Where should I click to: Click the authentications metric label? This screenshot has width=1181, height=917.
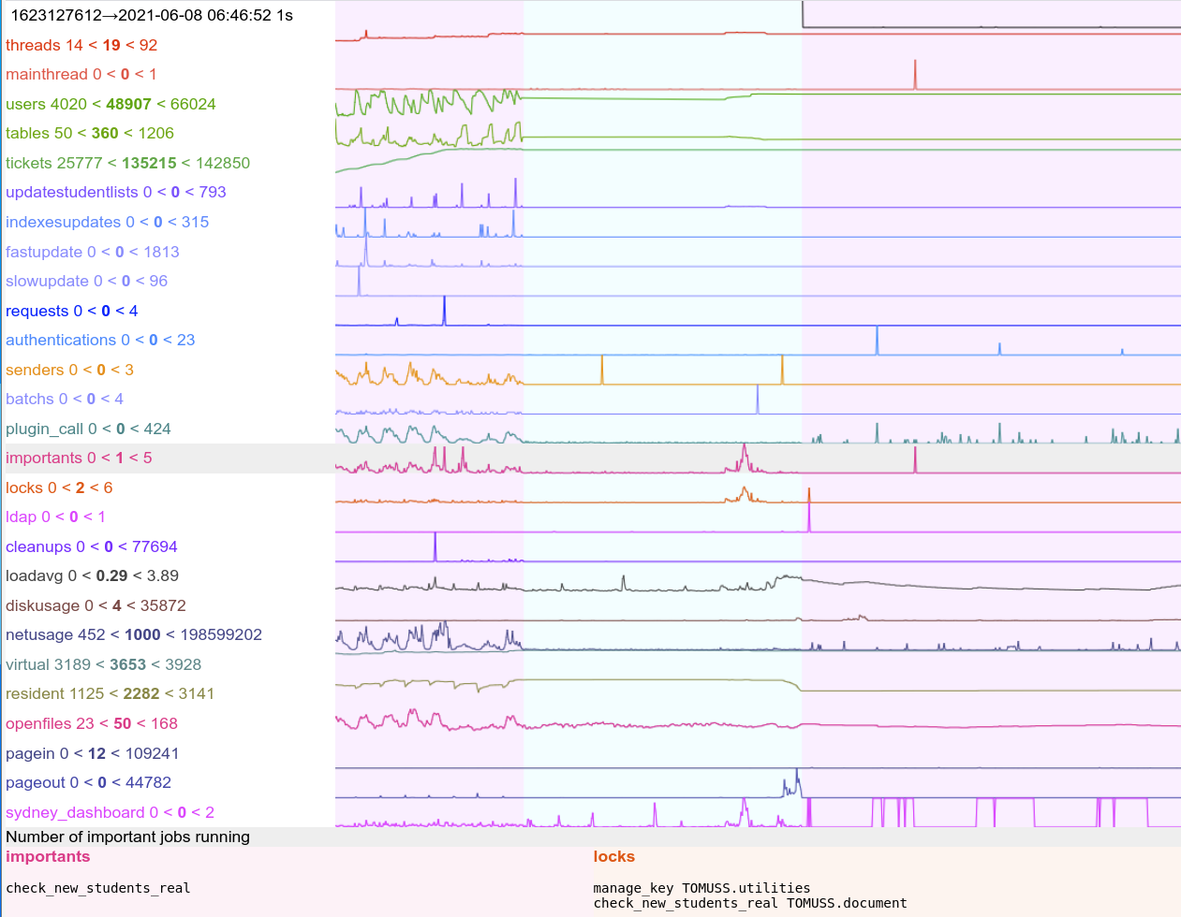click(x=100, y=340)
